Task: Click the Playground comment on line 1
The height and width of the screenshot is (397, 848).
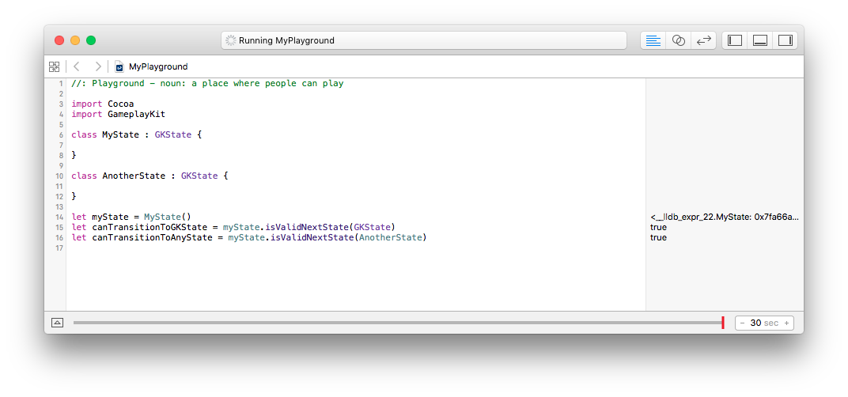Action: [207, 83]
